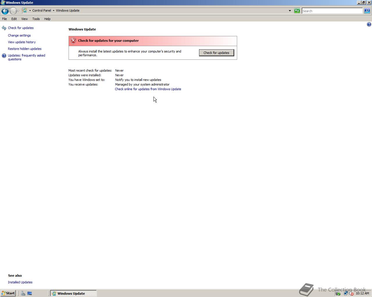Screen dimensions: 372x297
Task: Click the green Refresh button
Action: [x=297, y=11]
